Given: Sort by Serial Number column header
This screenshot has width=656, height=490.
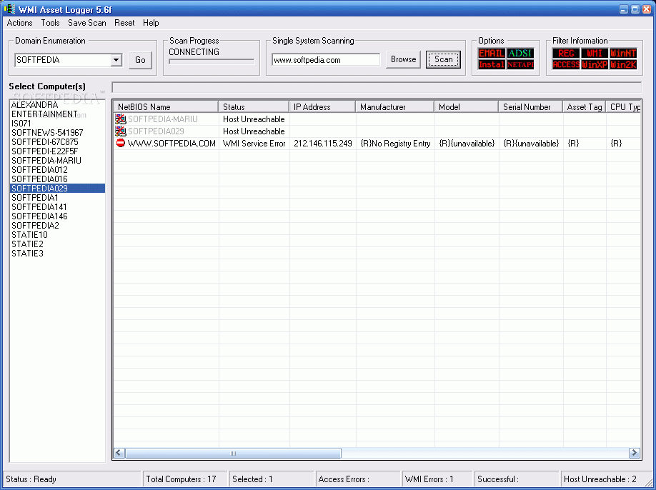Looking at the screenshot, I should 530,107.
